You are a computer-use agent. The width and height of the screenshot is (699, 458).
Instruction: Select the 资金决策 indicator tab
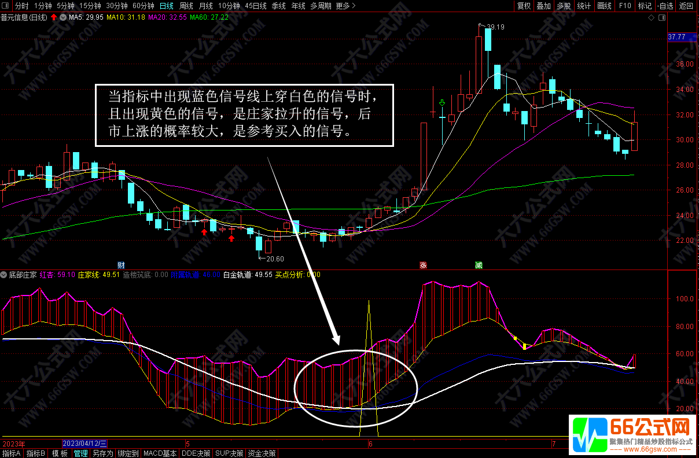[x=262, y=453]
